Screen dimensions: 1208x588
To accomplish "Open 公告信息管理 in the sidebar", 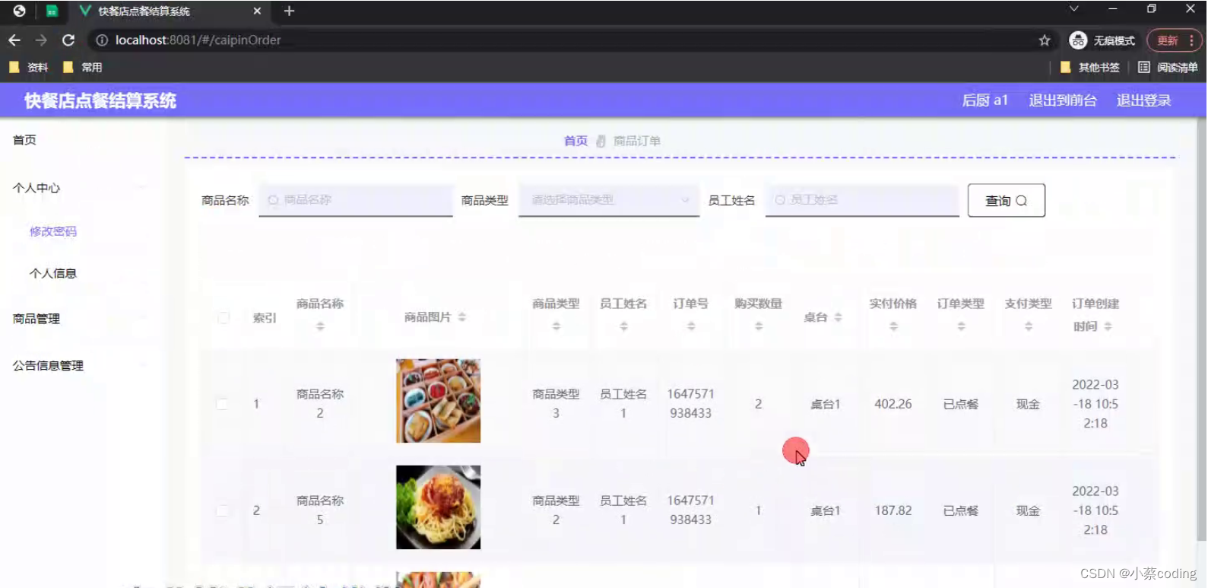I will 48,366.
